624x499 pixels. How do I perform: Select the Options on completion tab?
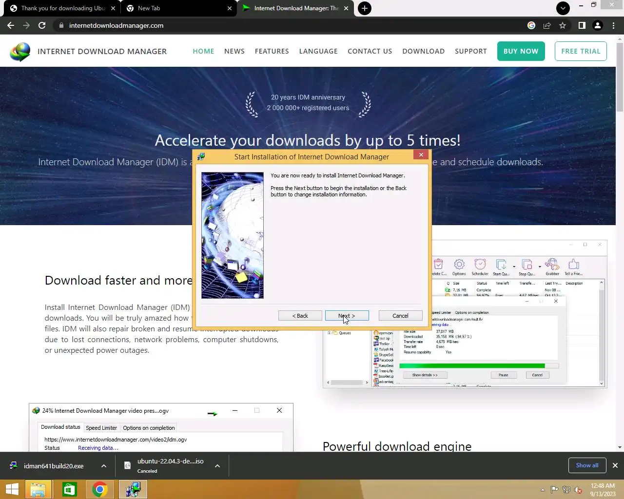tap(149, 428)
